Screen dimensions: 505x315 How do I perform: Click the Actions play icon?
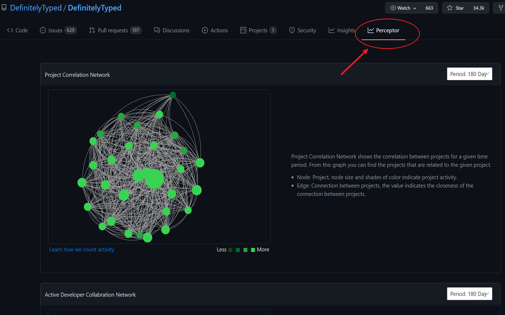tap(205, 30)
